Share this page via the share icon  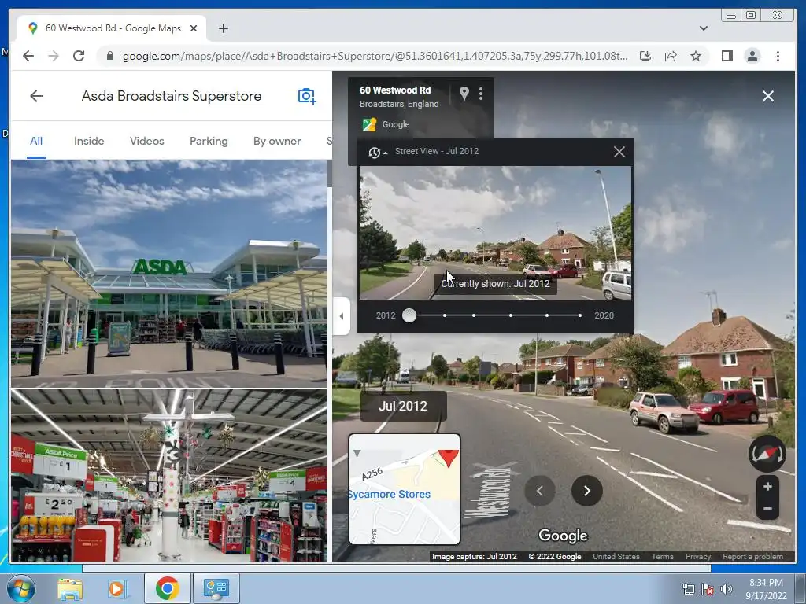click(671, 56)
